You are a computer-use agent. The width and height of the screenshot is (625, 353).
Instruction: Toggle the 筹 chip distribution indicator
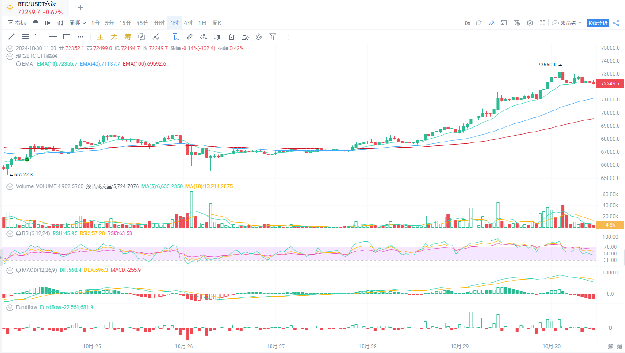coord(128,37)
